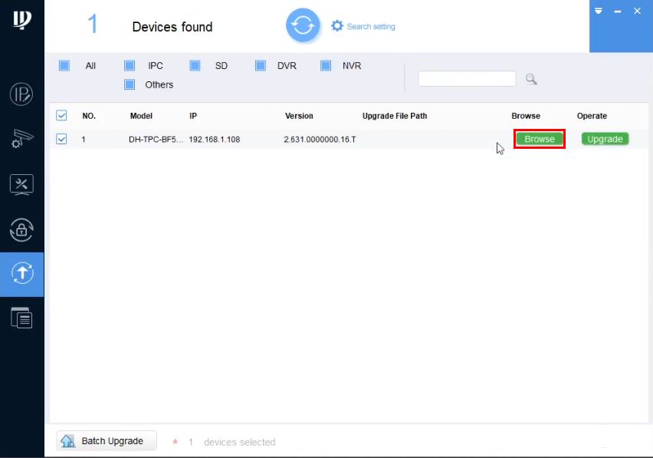Open the password reset lock icon
653x458 pixels.
pos(21,229)
